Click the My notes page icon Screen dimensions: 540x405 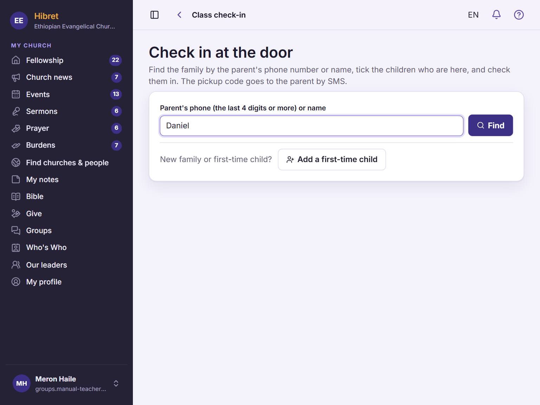[x=16, y=179]
